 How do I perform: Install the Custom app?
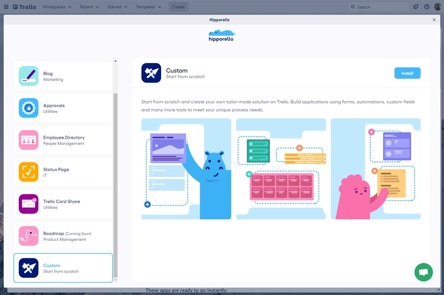click(x=407, y=73)
